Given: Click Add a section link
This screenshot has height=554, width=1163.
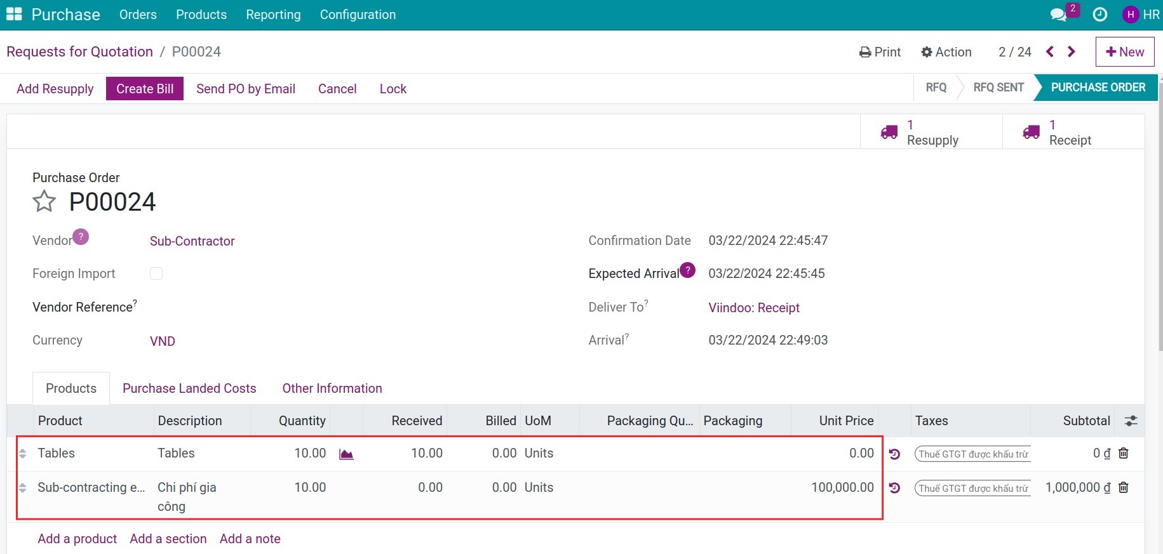Looking at the screenshot, I should point(168,539).
